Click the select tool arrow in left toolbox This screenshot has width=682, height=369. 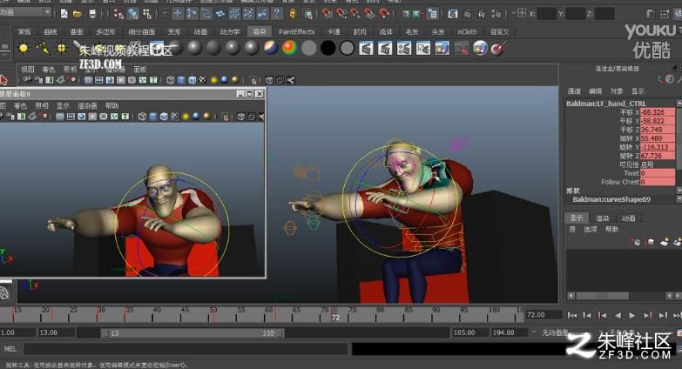point(3,80)
